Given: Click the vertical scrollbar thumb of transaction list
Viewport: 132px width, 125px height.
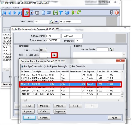Looking at the screenshot, I should [122, 93].
